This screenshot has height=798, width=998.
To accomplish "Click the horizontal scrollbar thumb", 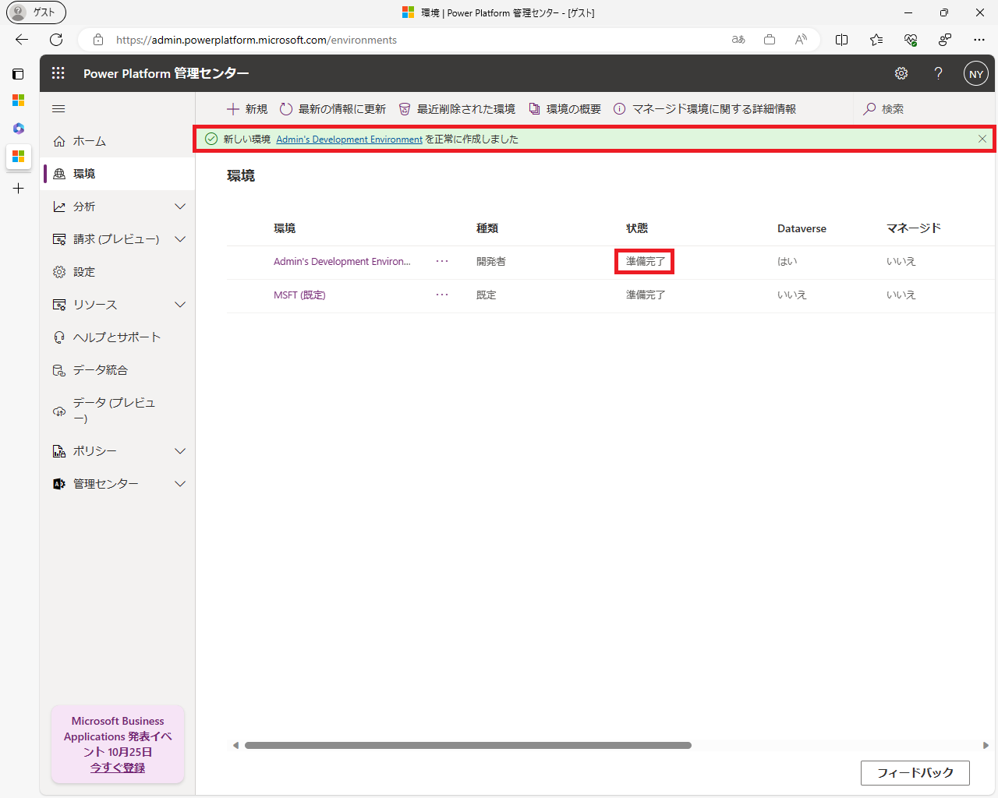I will [468, 746].
